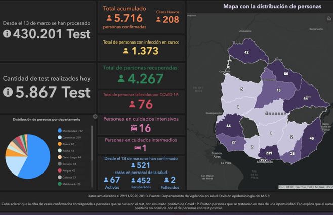333x215 pixels.
Task: Click the info icon beside 5.867 Test
Action: point(7,92)
